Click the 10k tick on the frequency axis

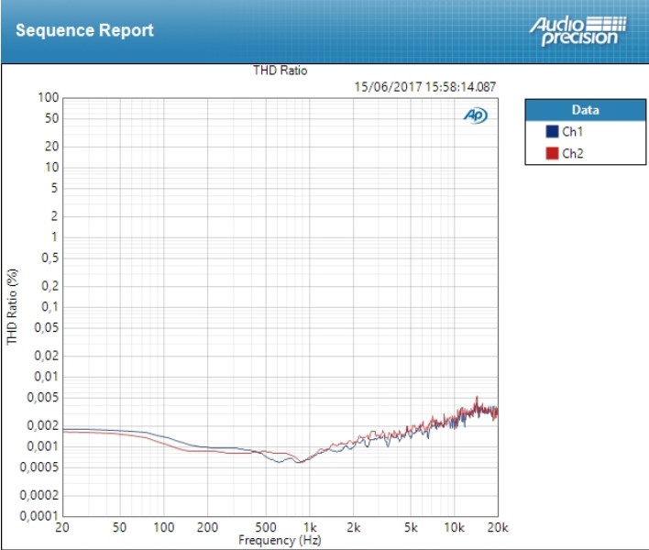point(454,528)
